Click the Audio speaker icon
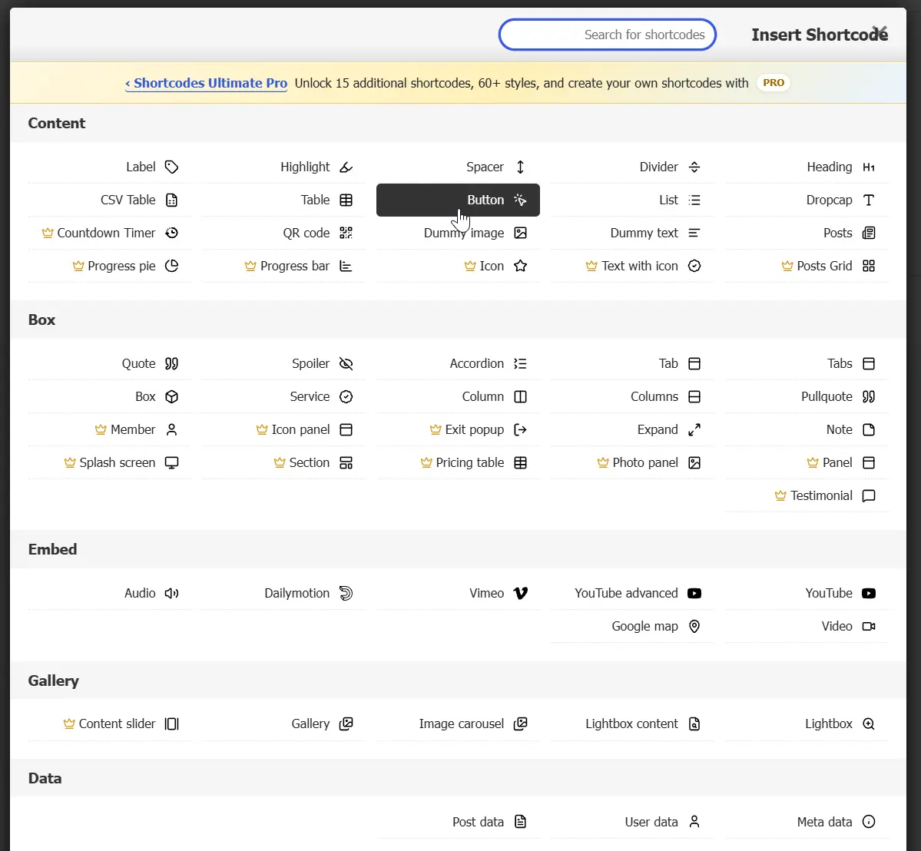The height and width of the screenshot is (851, 921). point(171,594)
